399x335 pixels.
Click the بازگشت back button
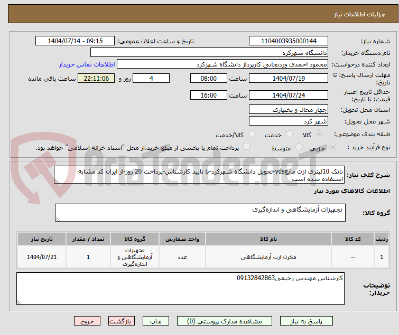(122, 321)
